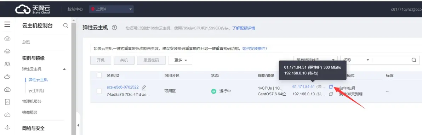
Task: Click the edit pencil next to ecs-e5d6-0702522
Action: [x=144, y=88]
